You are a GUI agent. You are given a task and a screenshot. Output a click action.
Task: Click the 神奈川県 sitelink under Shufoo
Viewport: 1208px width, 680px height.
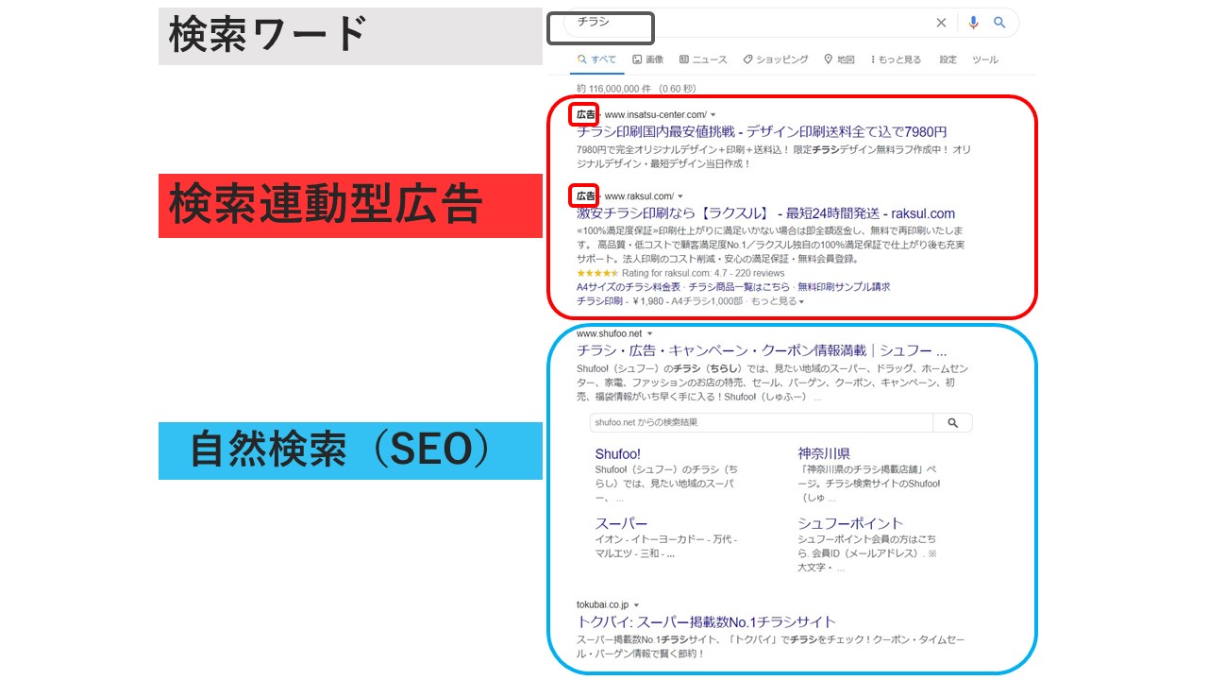[x=824, y=453]
